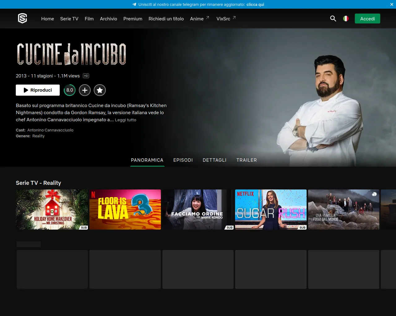Screen dimensions: 396x316
Task: Open the Sugar Rush thumbnail
Action: point(271,210)
